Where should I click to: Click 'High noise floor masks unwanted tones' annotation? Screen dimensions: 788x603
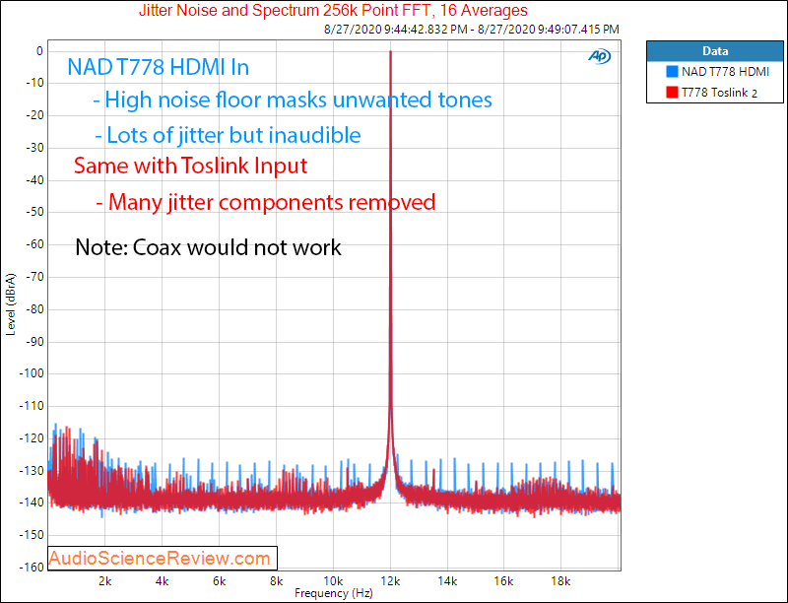coord(293,100)
